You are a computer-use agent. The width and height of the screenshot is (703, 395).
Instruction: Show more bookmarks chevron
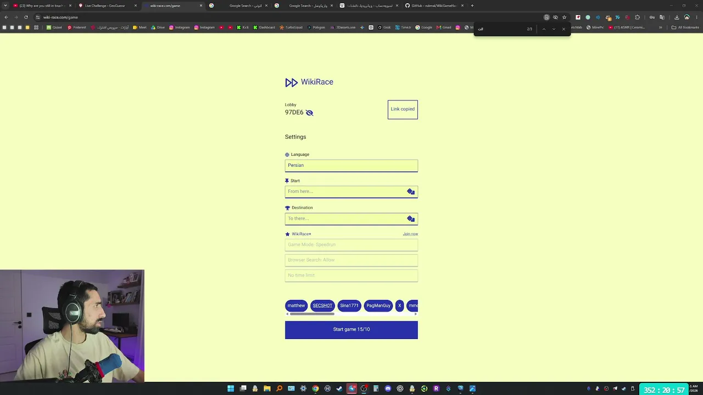click(x=661, y=27)
